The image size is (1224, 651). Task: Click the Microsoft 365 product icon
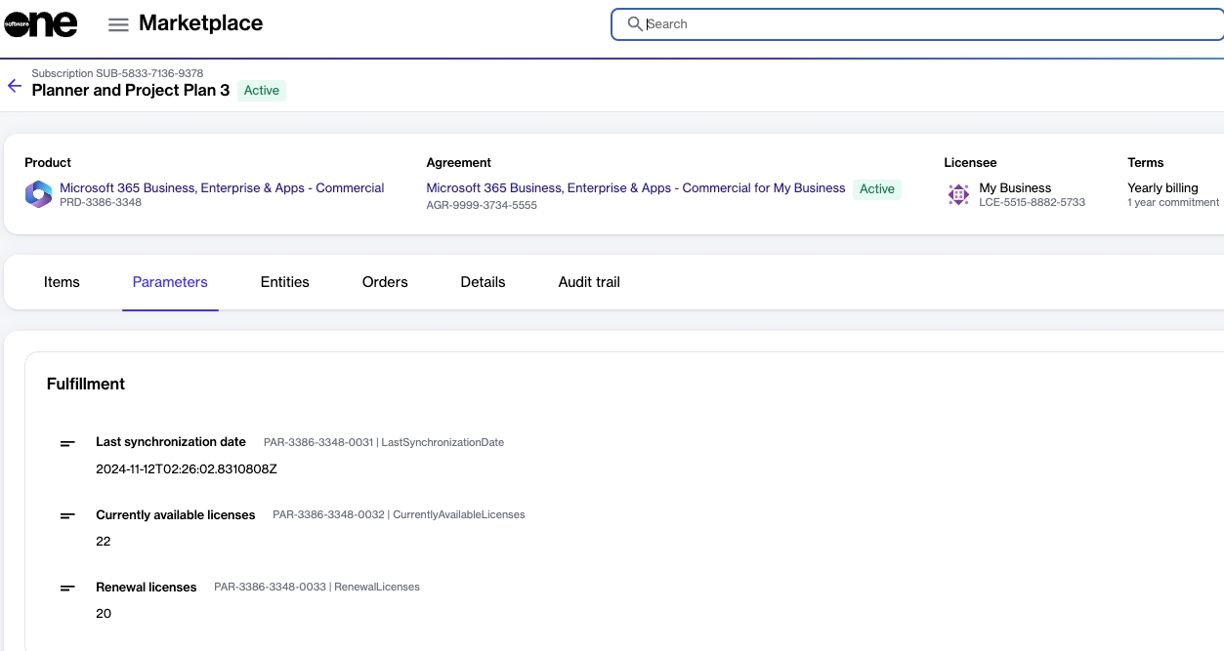(x=38, y=194)
